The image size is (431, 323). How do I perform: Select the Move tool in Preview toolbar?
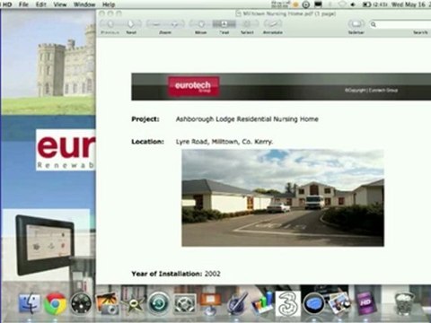coord(201,24)
